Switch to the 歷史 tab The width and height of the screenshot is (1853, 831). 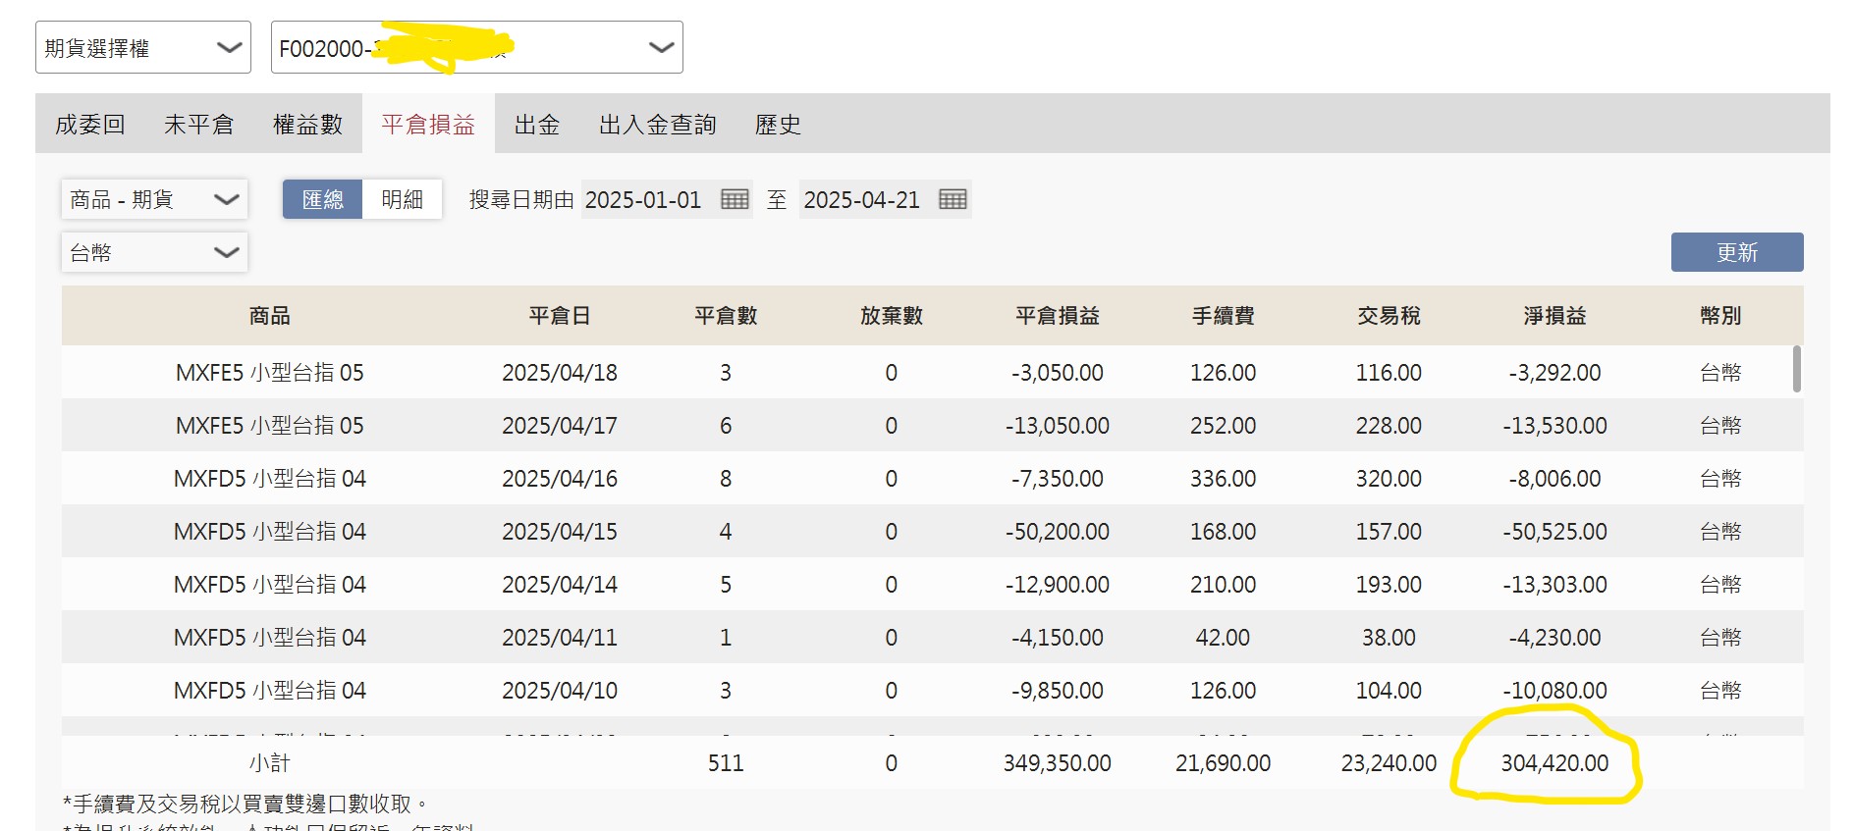coord(778,125)
